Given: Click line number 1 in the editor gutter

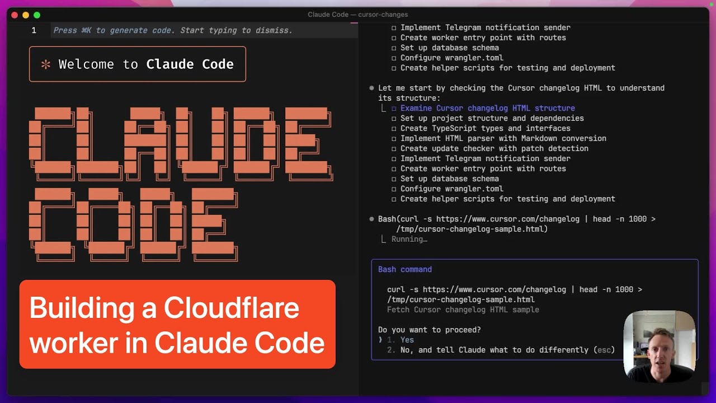Looking at the screenshot, I should tap(34, 30).
